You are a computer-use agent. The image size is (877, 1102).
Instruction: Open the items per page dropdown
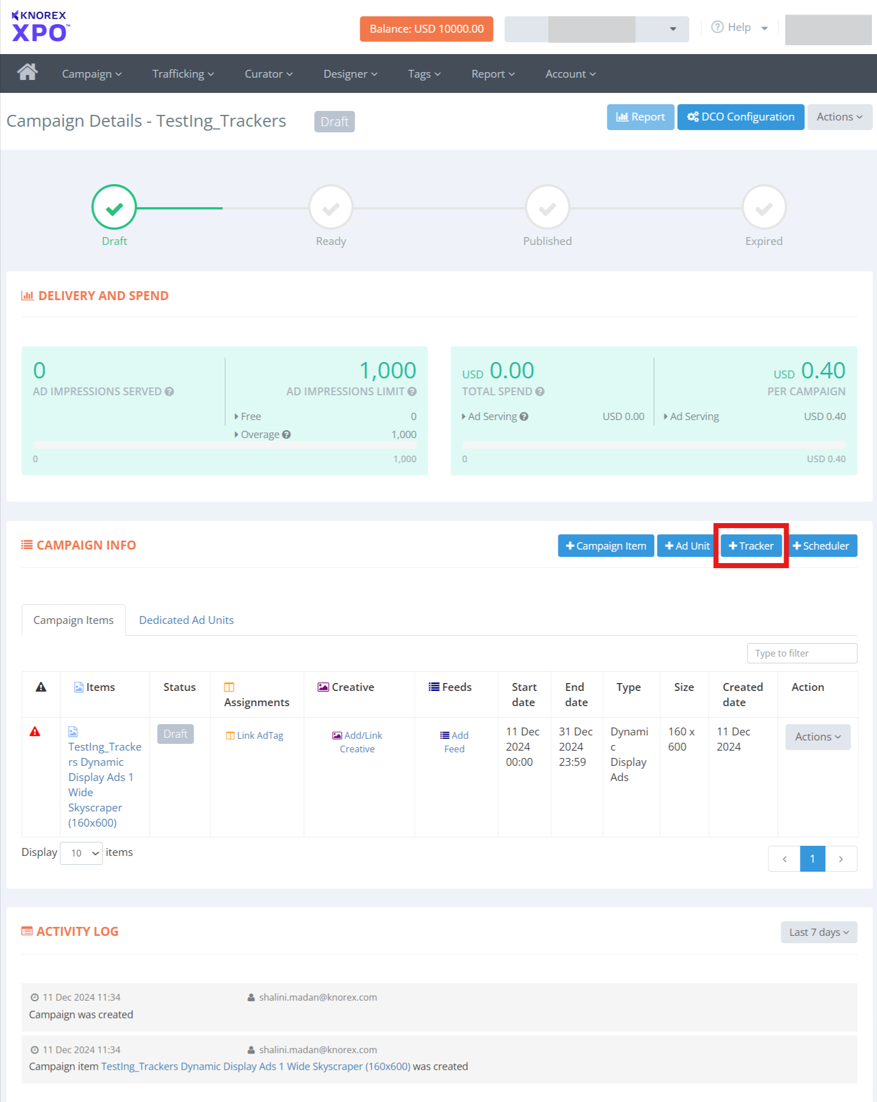[81, 853]
